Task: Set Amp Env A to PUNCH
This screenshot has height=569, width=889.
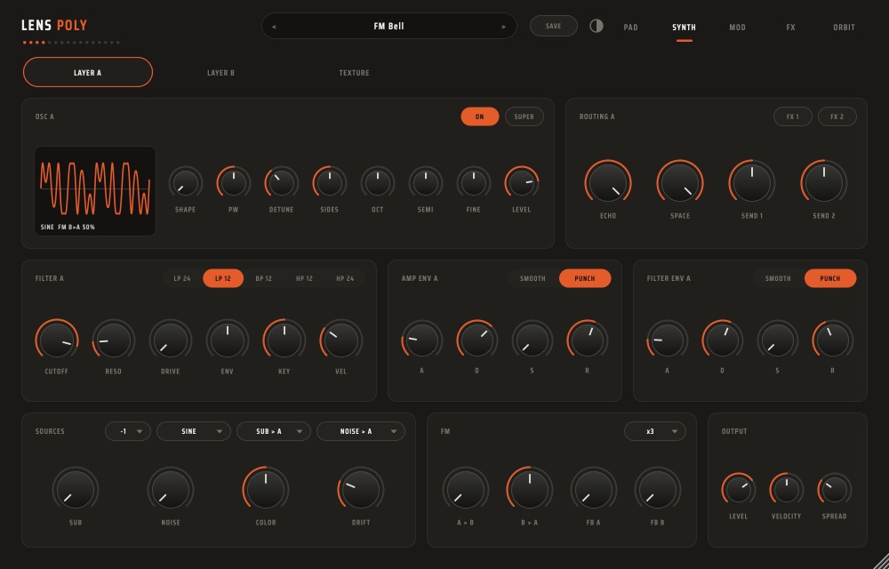Action: pos(585,278)
